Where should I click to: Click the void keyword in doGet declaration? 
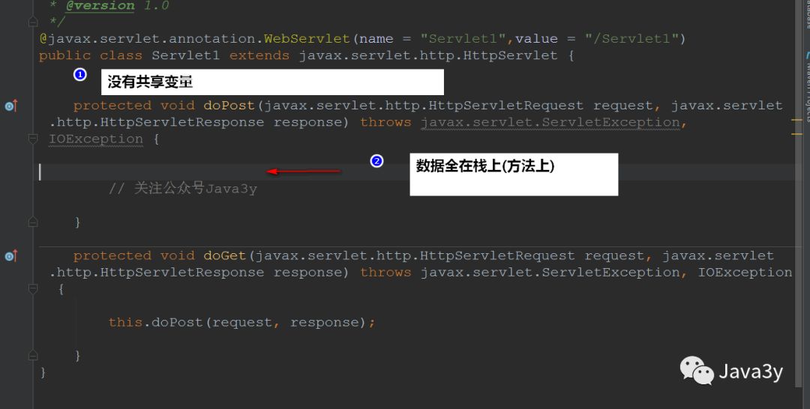pyautogui.click(x=177, y=255)
